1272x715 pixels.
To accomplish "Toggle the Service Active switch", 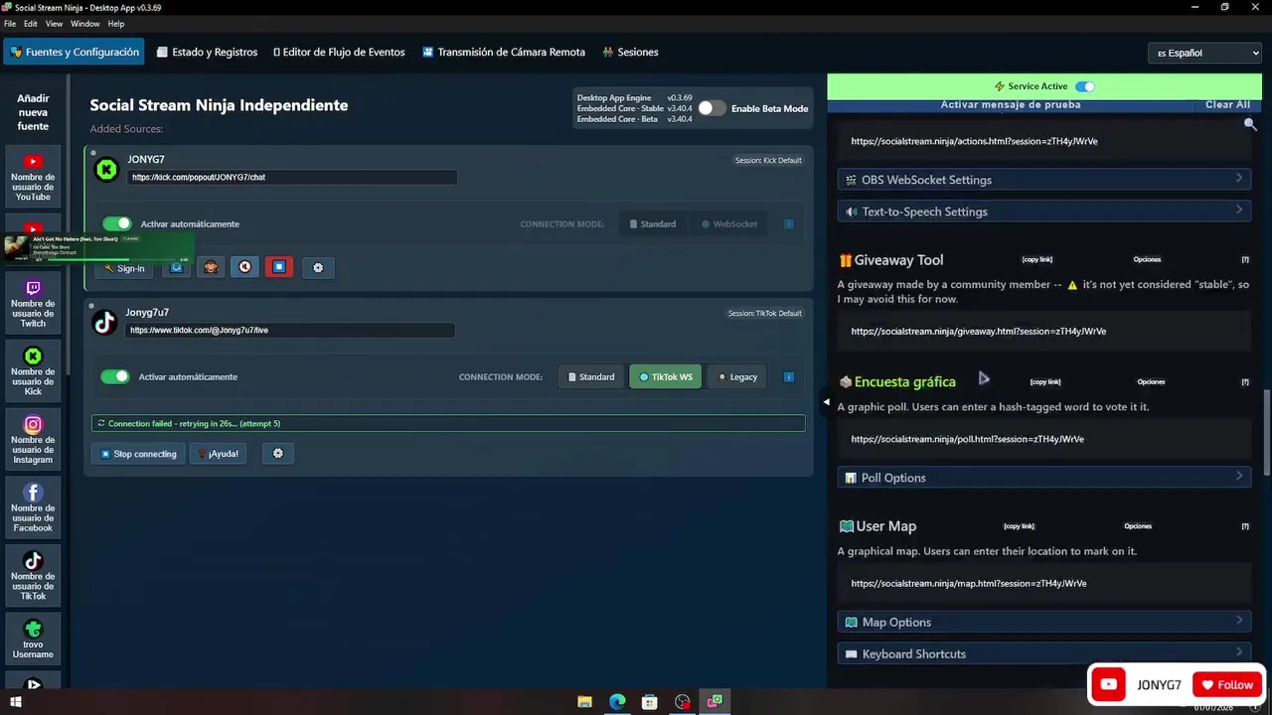I will tap(1085, 86).
